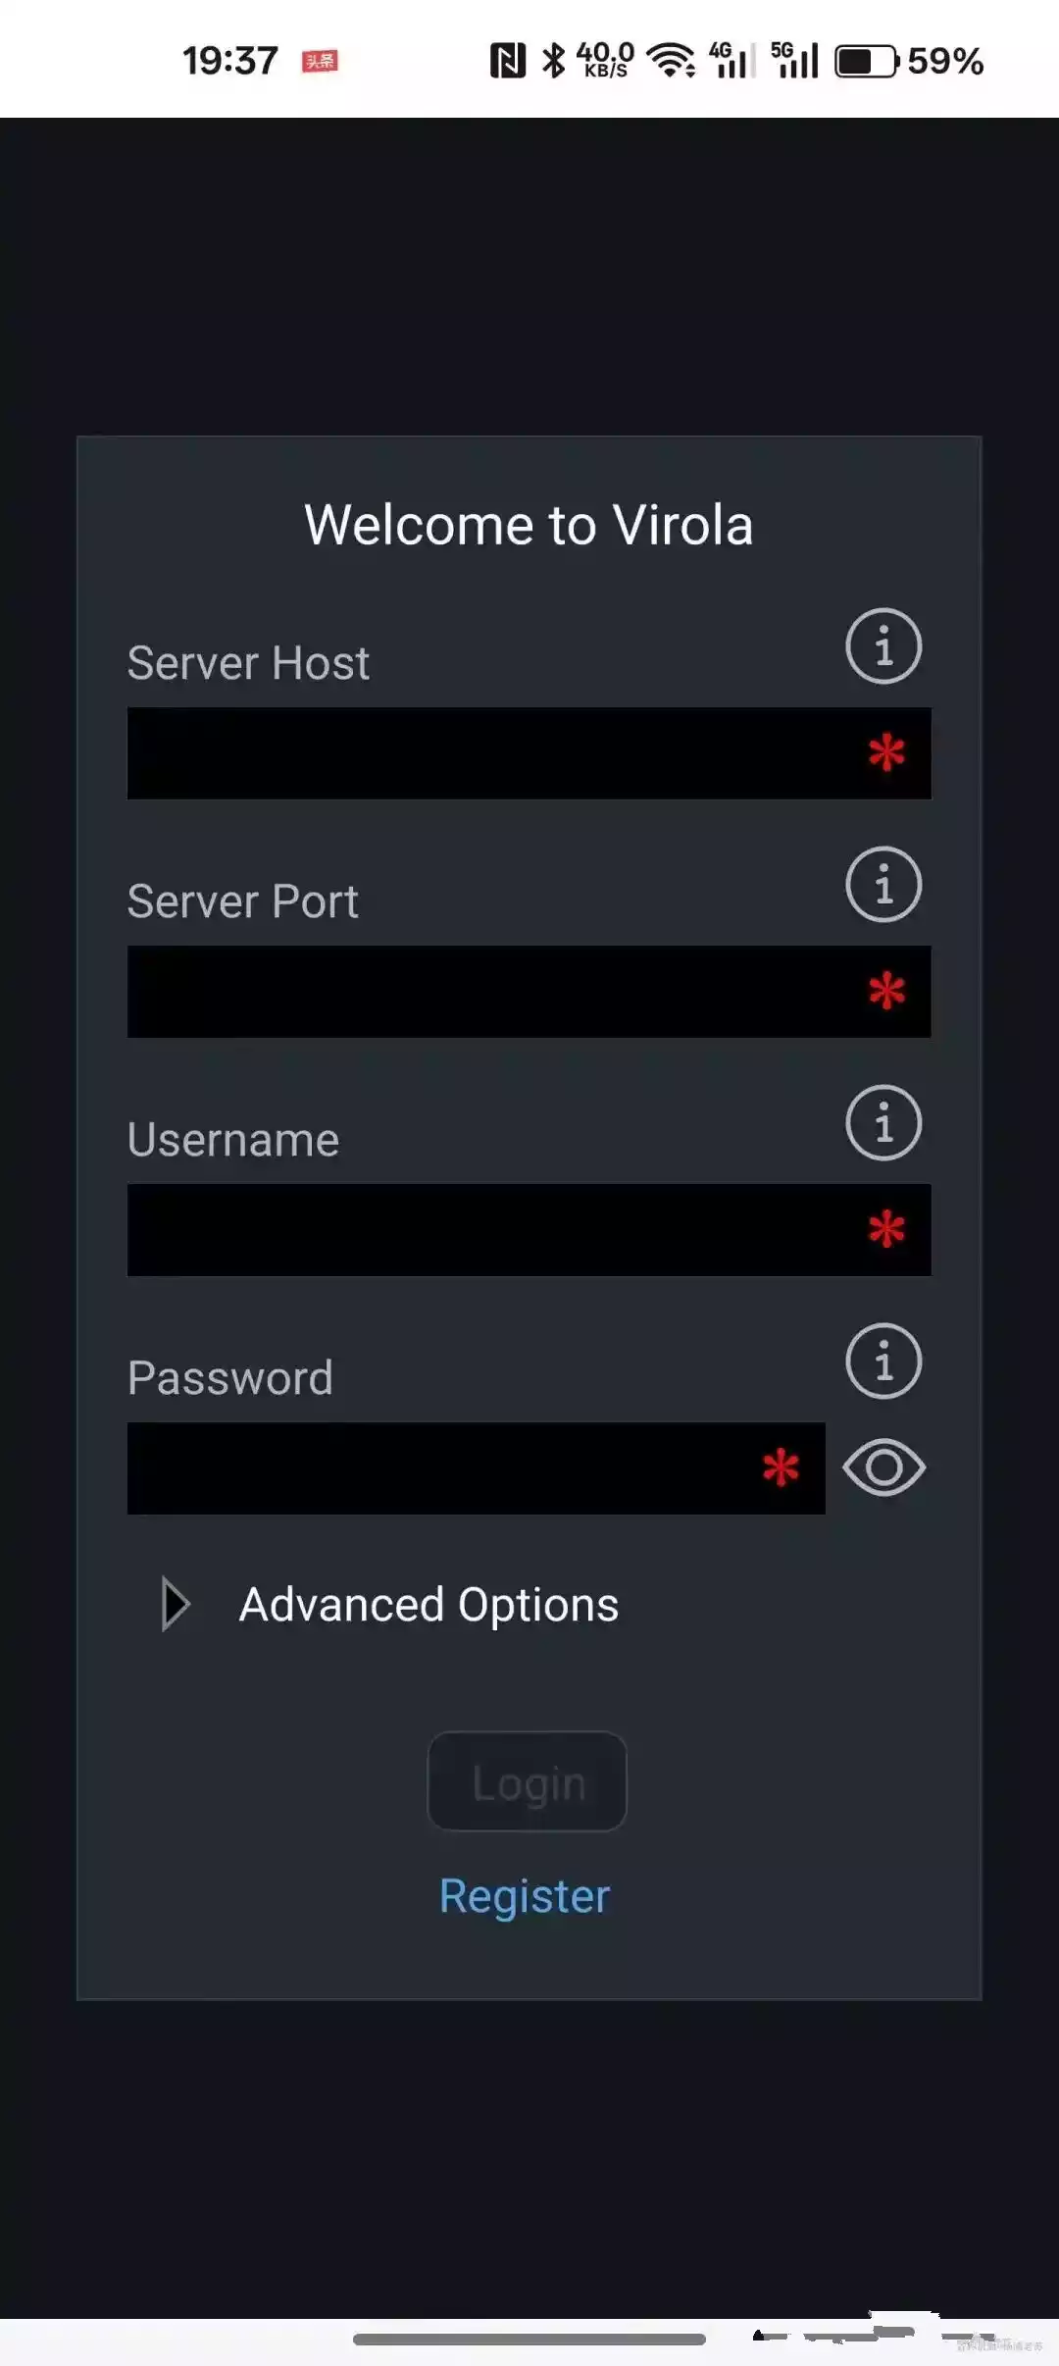
Task: Tap the home gesture bar
Action: (529, 2340)
